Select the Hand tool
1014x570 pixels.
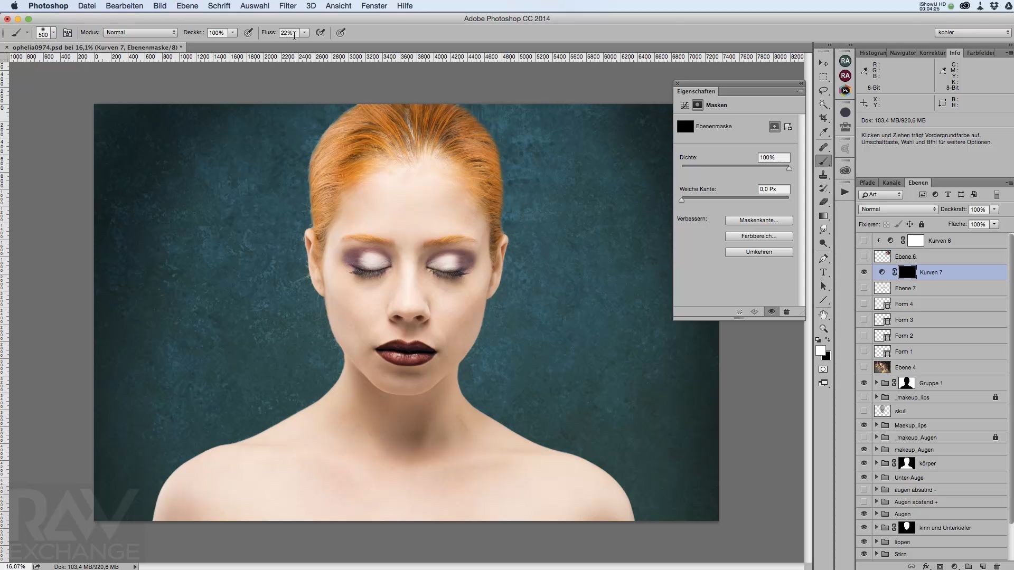(x=823, y=315)
